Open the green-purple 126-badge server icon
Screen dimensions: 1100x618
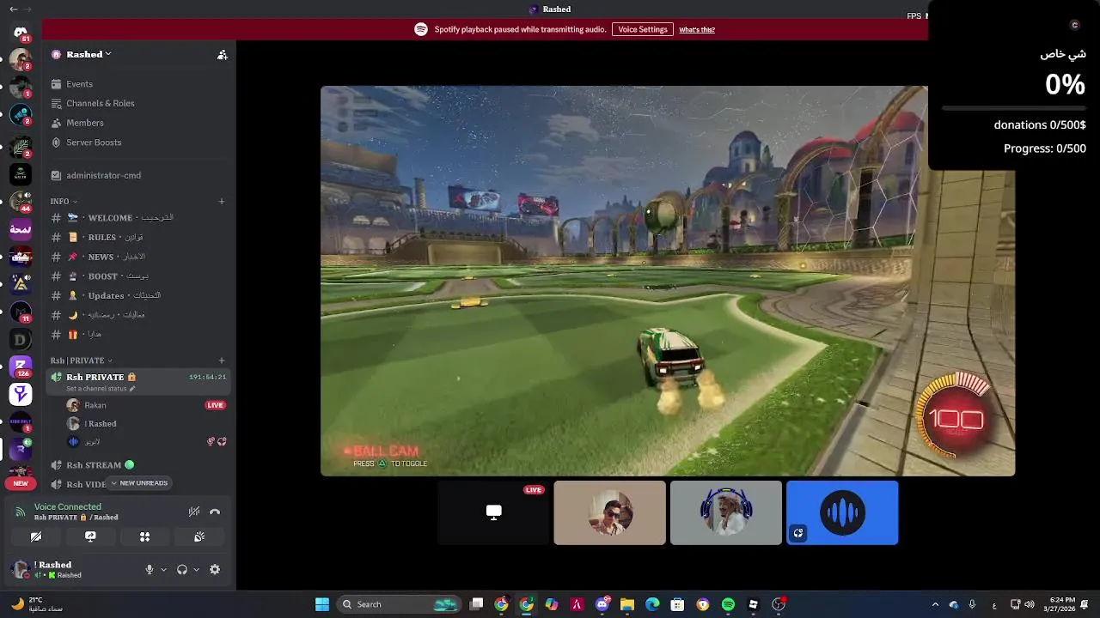coord(21,367)
